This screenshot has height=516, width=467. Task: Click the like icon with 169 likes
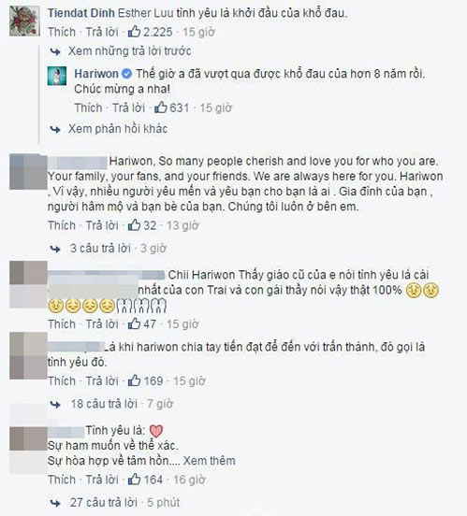coord(134,380)
